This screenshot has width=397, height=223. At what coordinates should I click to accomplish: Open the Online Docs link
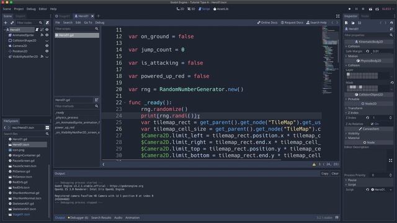click(267, 22)
